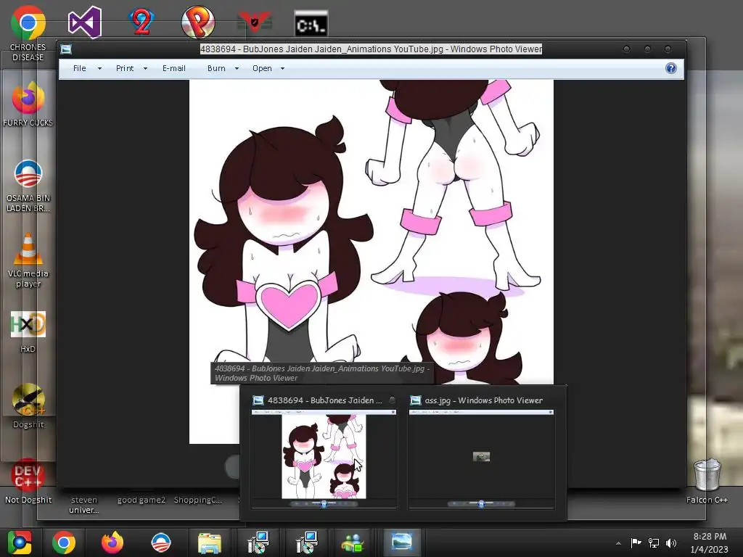Choose E-mail in the Photo Viewer toolbar
Viewport: 743px width, 557px height.
coord(174,68)
